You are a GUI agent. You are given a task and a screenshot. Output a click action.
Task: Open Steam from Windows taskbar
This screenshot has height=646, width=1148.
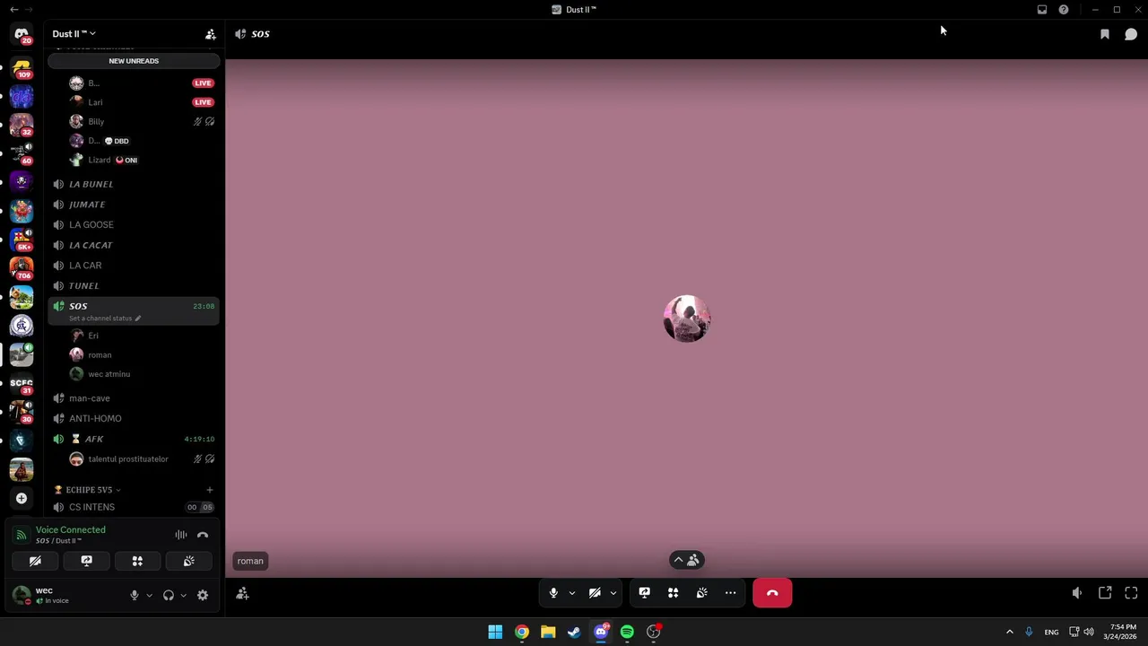coord(574,632)
